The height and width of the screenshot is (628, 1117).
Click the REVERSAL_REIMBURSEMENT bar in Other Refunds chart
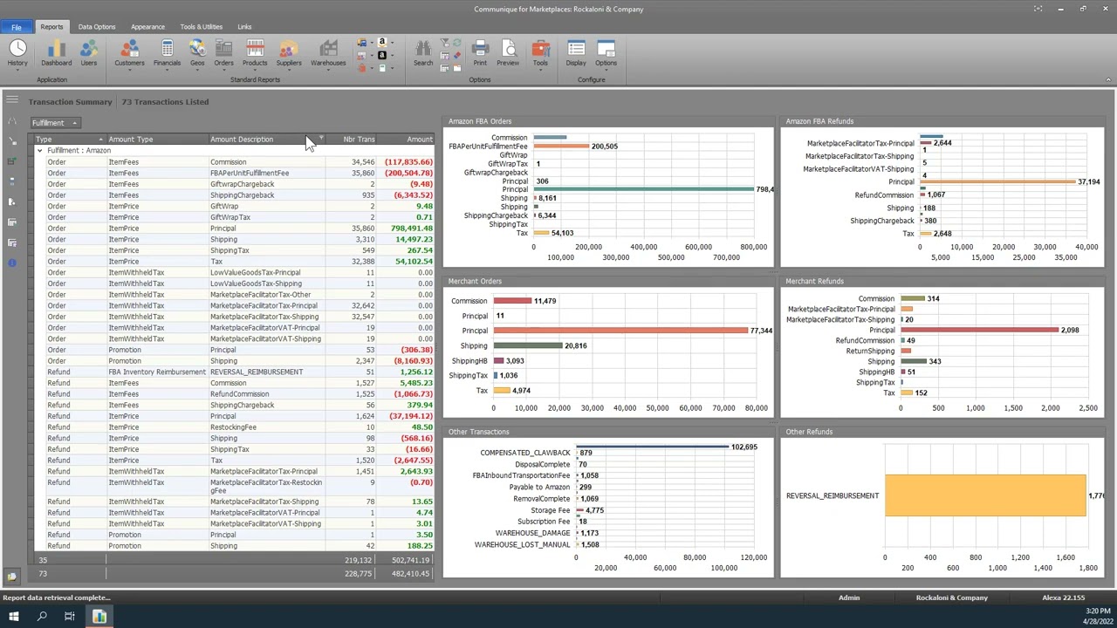pyautogui.click(x=985, y=495)
